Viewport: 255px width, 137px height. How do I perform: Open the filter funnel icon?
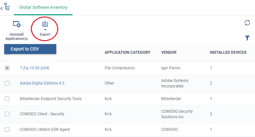247,38
